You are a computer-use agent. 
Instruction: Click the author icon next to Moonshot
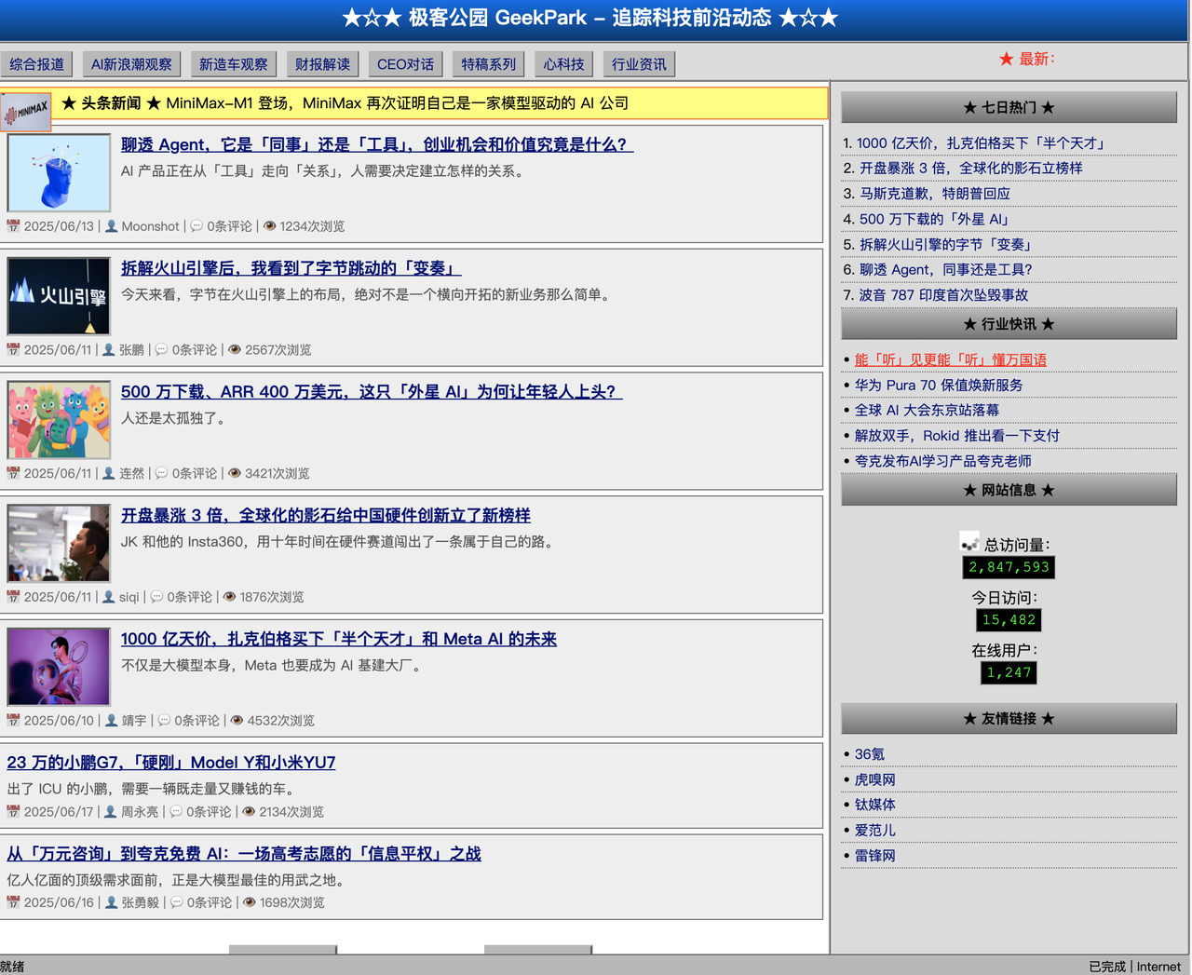109,225
